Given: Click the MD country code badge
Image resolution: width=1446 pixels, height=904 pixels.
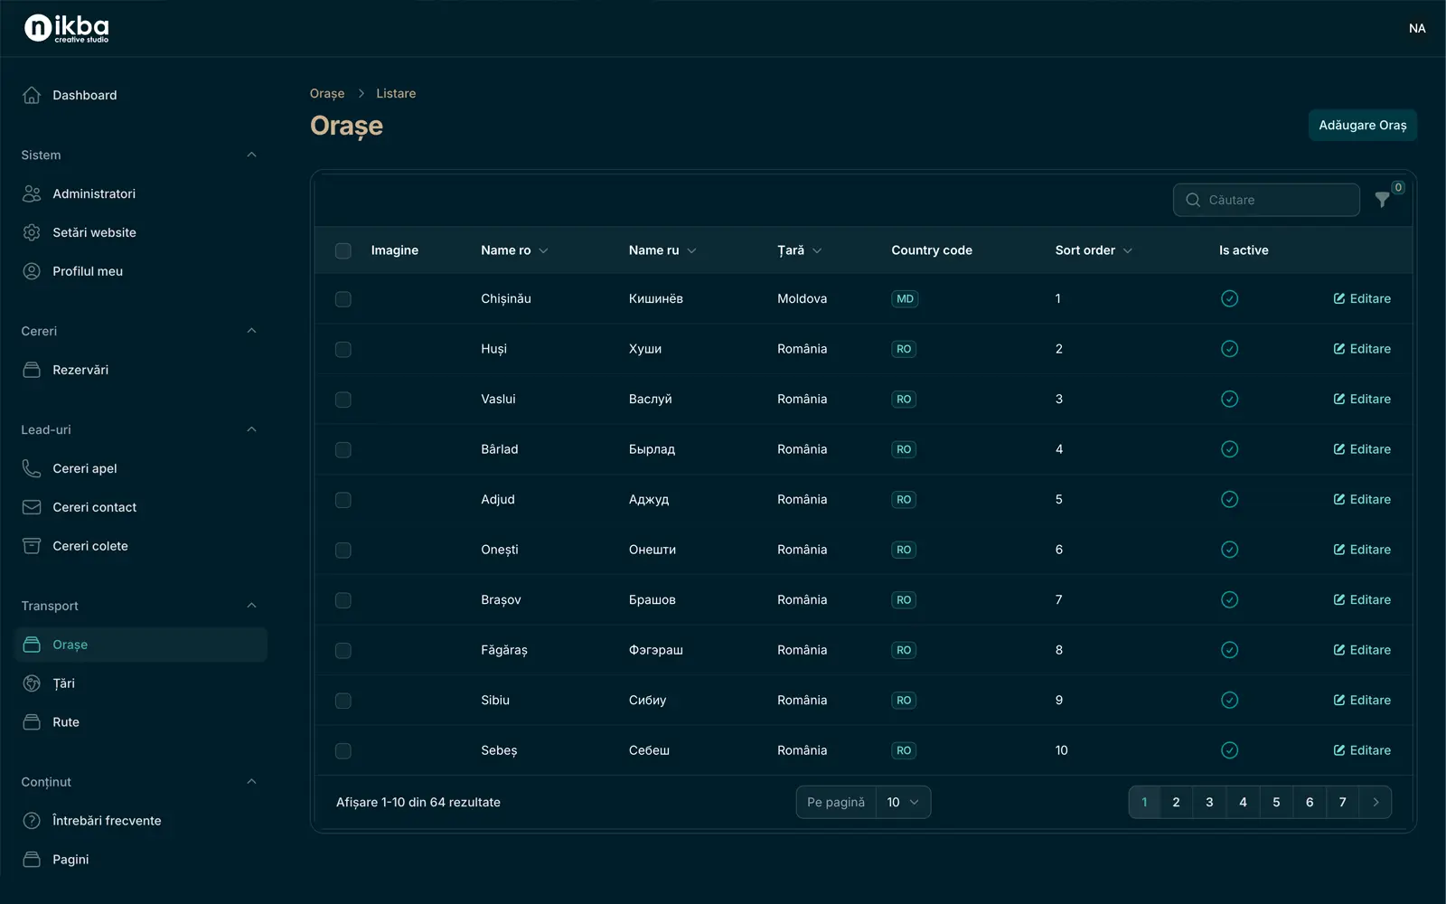Looking at the screenshot, I should 905,298.
